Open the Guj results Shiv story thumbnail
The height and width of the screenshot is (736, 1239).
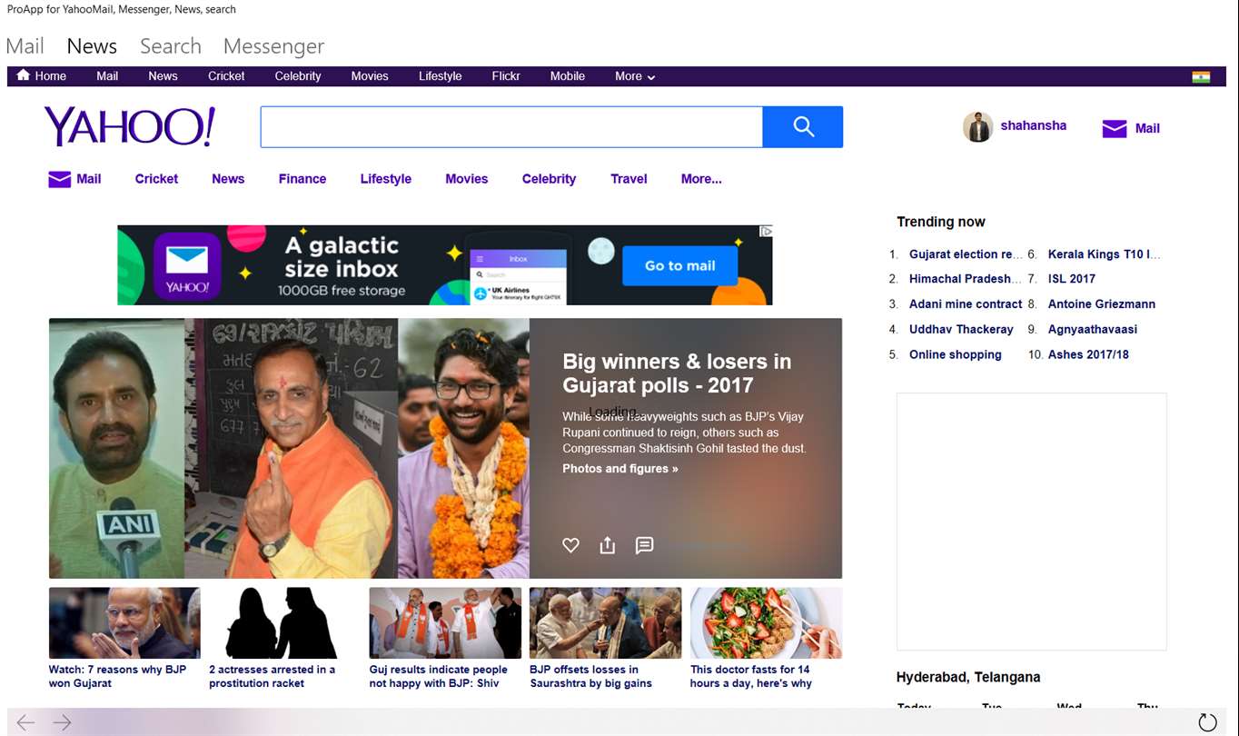point(445,623)
